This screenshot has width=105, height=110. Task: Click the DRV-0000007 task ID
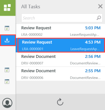click(32, 63)
